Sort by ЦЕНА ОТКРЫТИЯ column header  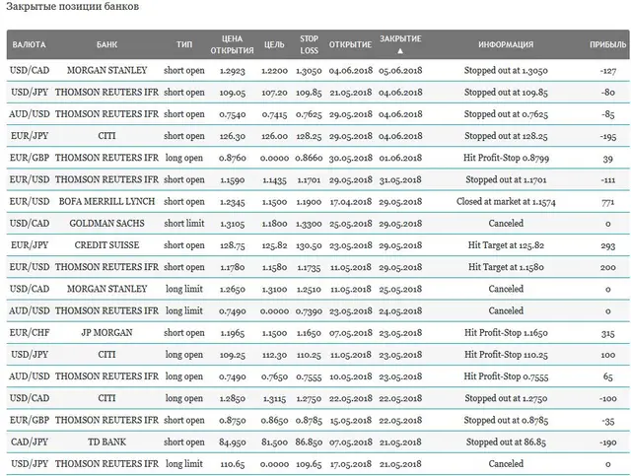233,44
